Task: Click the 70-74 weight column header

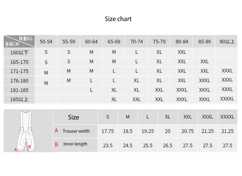Action: tap(137, 42)
